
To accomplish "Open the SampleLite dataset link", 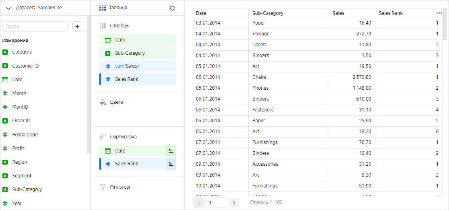I will click(x=50, y=8).
